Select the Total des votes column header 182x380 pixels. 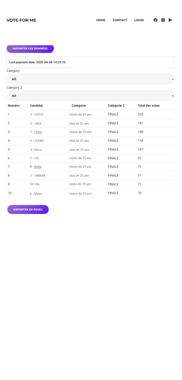click(x=149, y=106)
